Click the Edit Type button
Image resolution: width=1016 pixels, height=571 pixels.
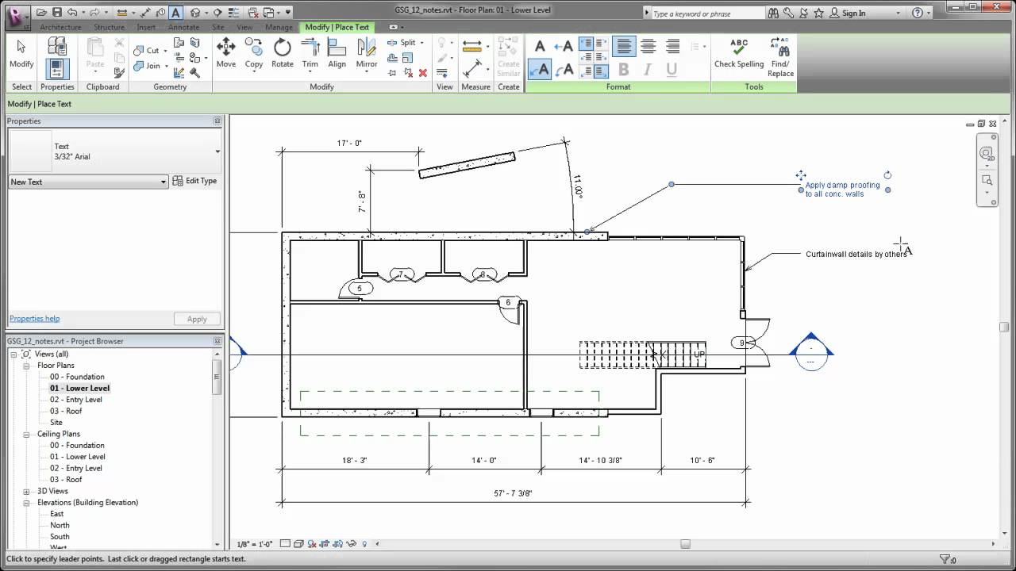point(194,181)
